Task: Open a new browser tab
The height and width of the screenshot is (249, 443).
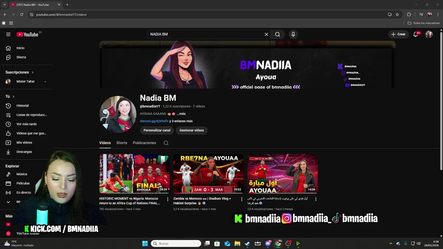Action: [67, 4]
